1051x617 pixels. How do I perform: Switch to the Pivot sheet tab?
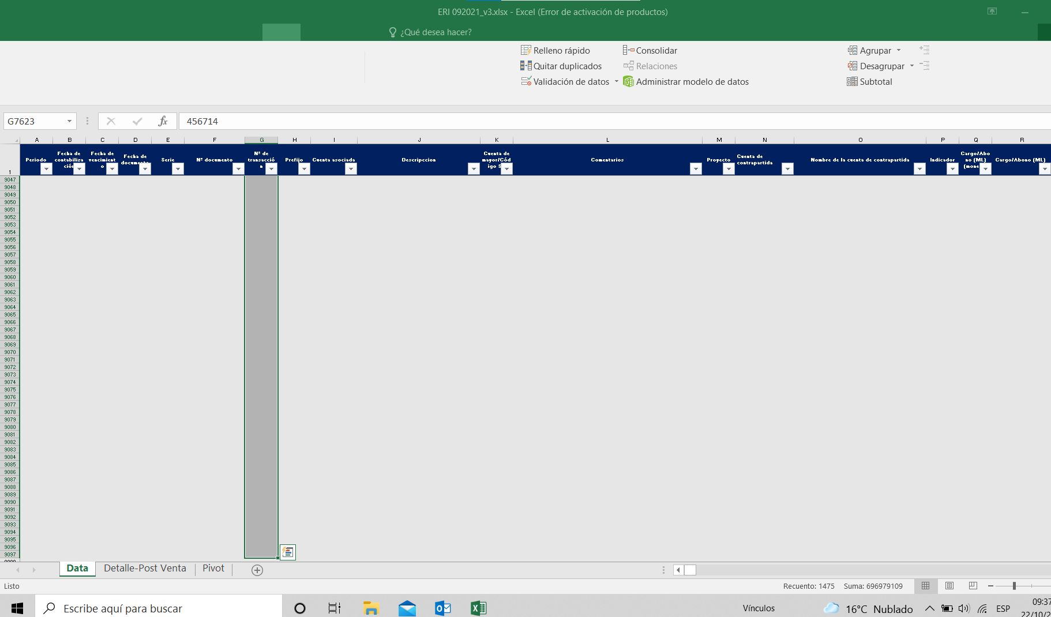[x=213, y=569]
